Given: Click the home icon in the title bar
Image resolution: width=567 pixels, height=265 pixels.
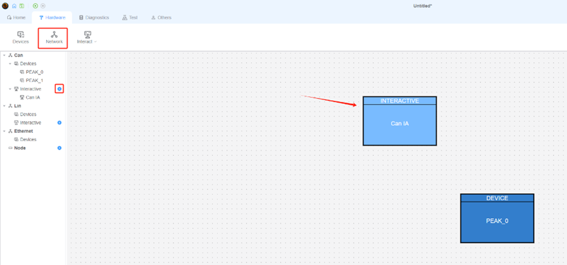Looking at the screenshot, I should (x=15, y=6).
